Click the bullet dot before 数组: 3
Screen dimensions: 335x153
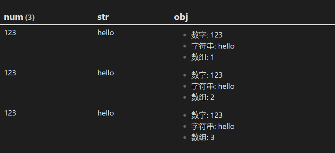(x=185, y=137)
